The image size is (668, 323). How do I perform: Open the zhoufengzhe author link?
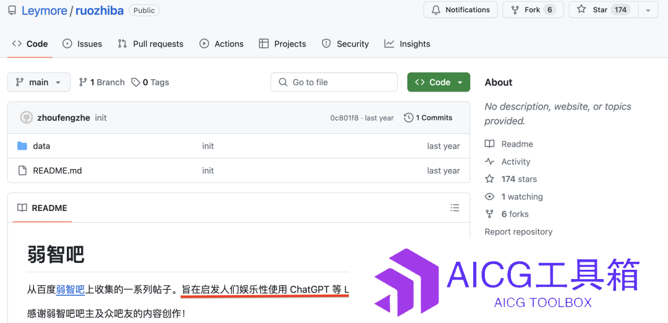(64, 118)
